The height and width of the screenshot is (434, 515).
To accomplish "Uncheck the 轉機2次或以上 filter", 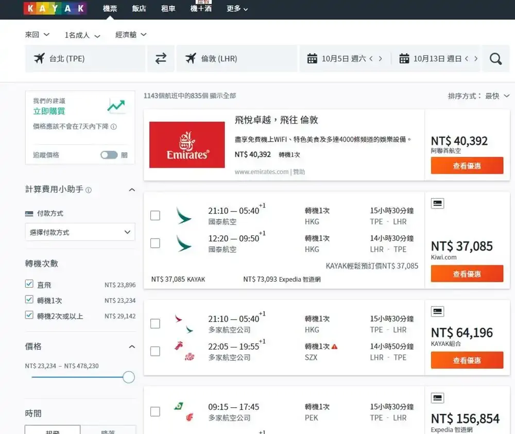I will pyautogui.click(x=29, y=315).
